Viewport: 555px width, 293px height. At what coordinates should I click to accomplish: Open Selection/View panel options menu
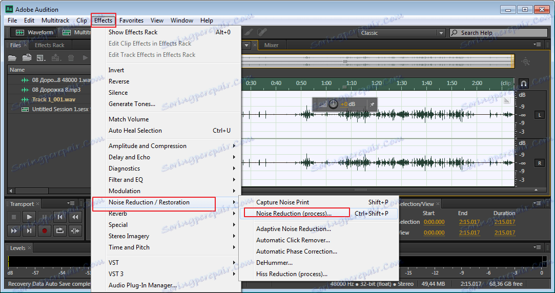537,203
